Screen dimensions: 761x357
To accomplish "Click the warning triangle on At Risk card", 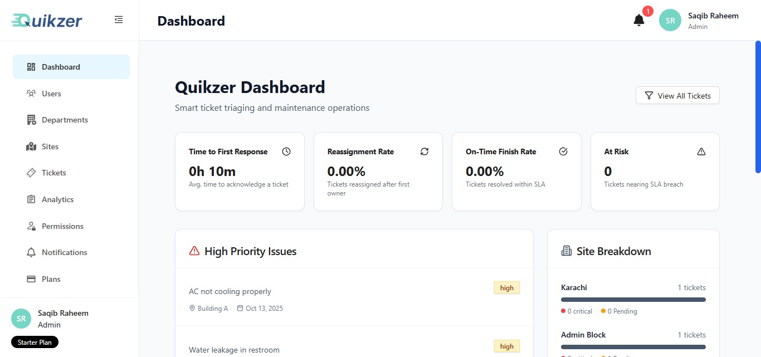I will pos(701,151).
